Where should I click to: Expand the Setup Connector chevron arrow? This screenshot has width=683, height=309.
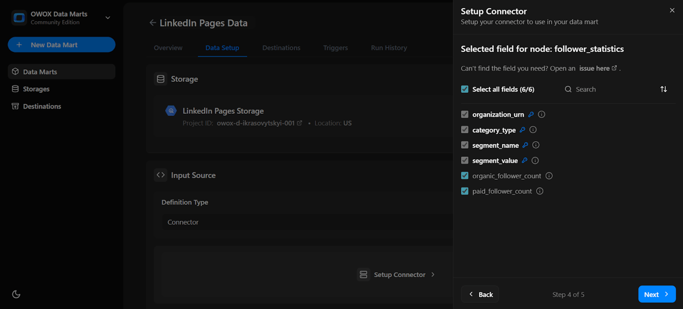[433, 275]
